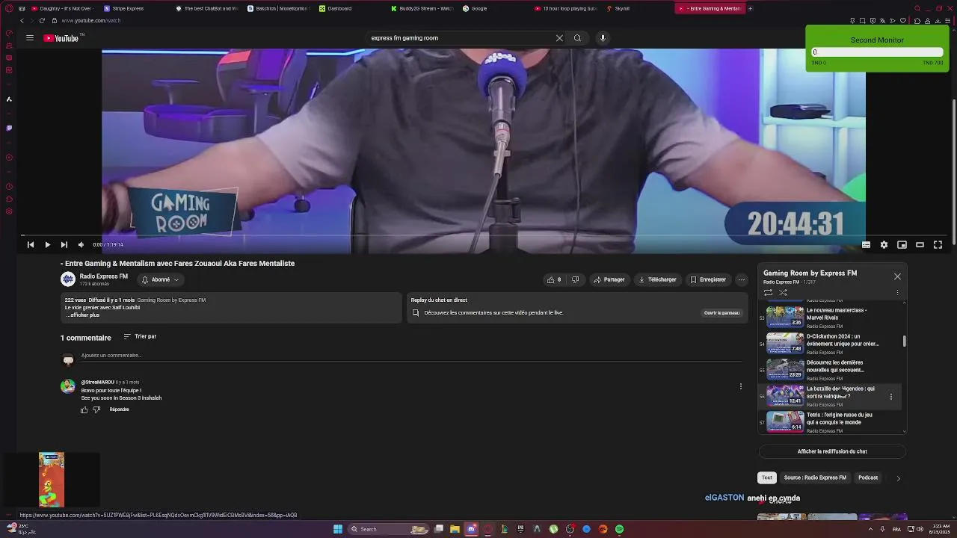Save video using Enregistrer button

[708, 279]
